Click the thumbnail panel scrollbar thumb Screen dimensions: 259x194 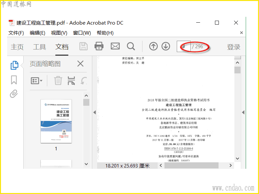click(x=86, y=102)
